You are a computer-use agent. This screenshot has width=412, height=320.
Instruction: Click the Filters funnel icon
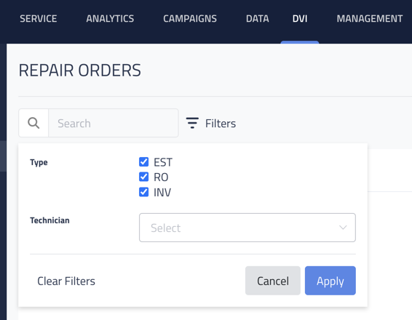coord(192,123)
